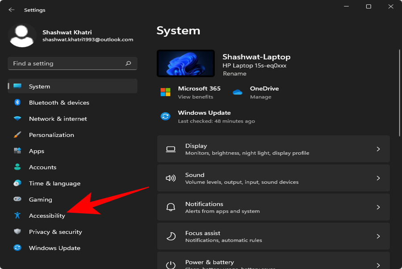Viewport: 402px width, 269px height.
Task: Open Time & language settings
Action: coord(72,183)
